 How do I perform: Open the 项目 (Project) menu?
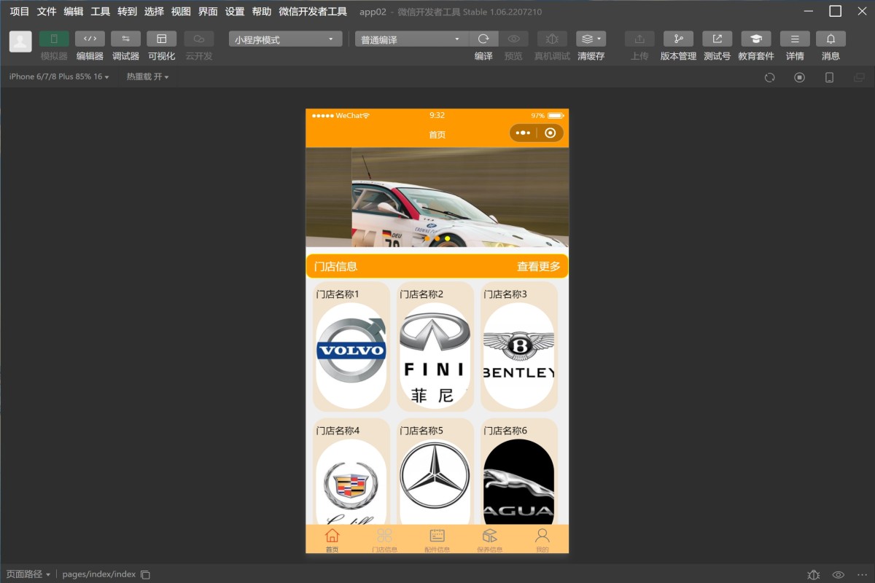20,12
